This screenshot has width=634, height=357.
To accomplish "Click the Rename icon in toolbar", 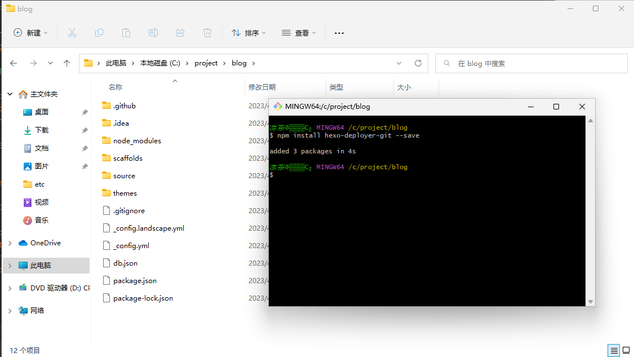I will pyautogui.click(x=153, y=33).
